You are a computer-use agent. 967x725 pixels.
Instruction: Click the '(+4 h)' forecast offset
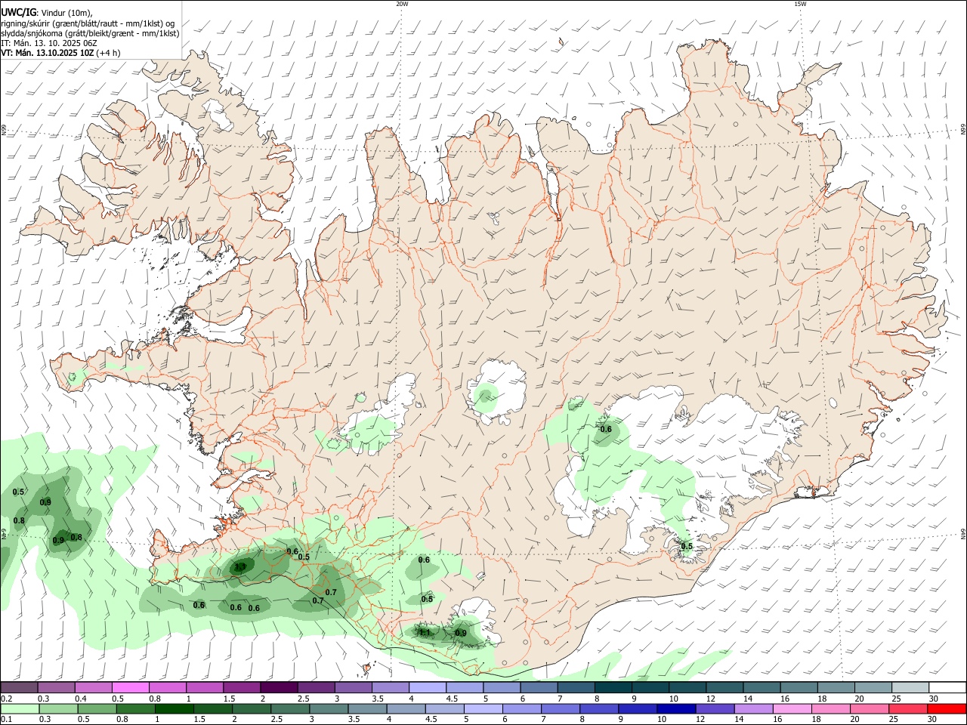click(108, 53)
